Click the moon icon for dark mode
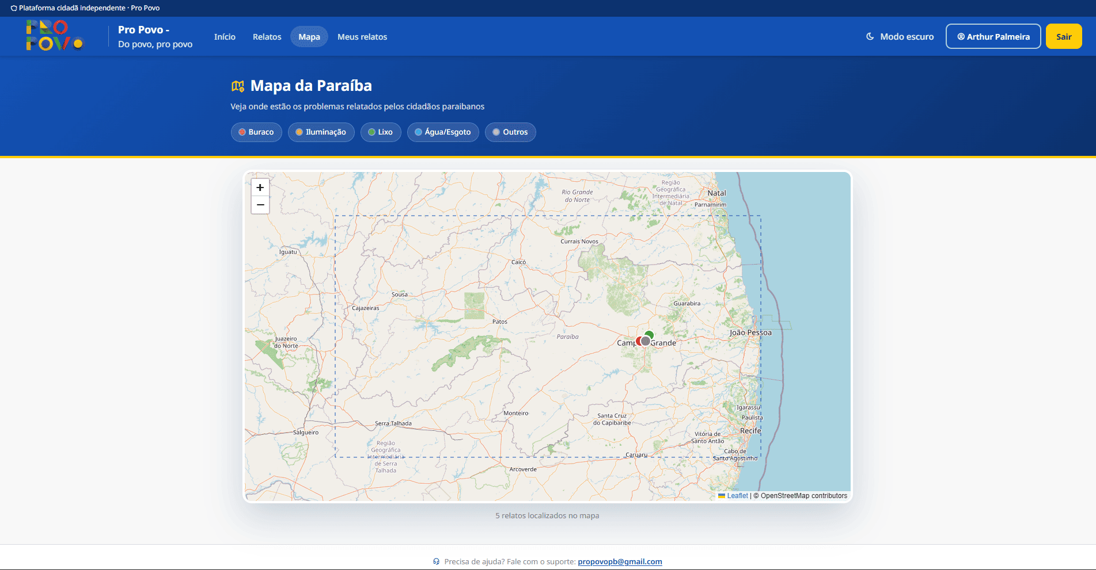 point(870,36)
